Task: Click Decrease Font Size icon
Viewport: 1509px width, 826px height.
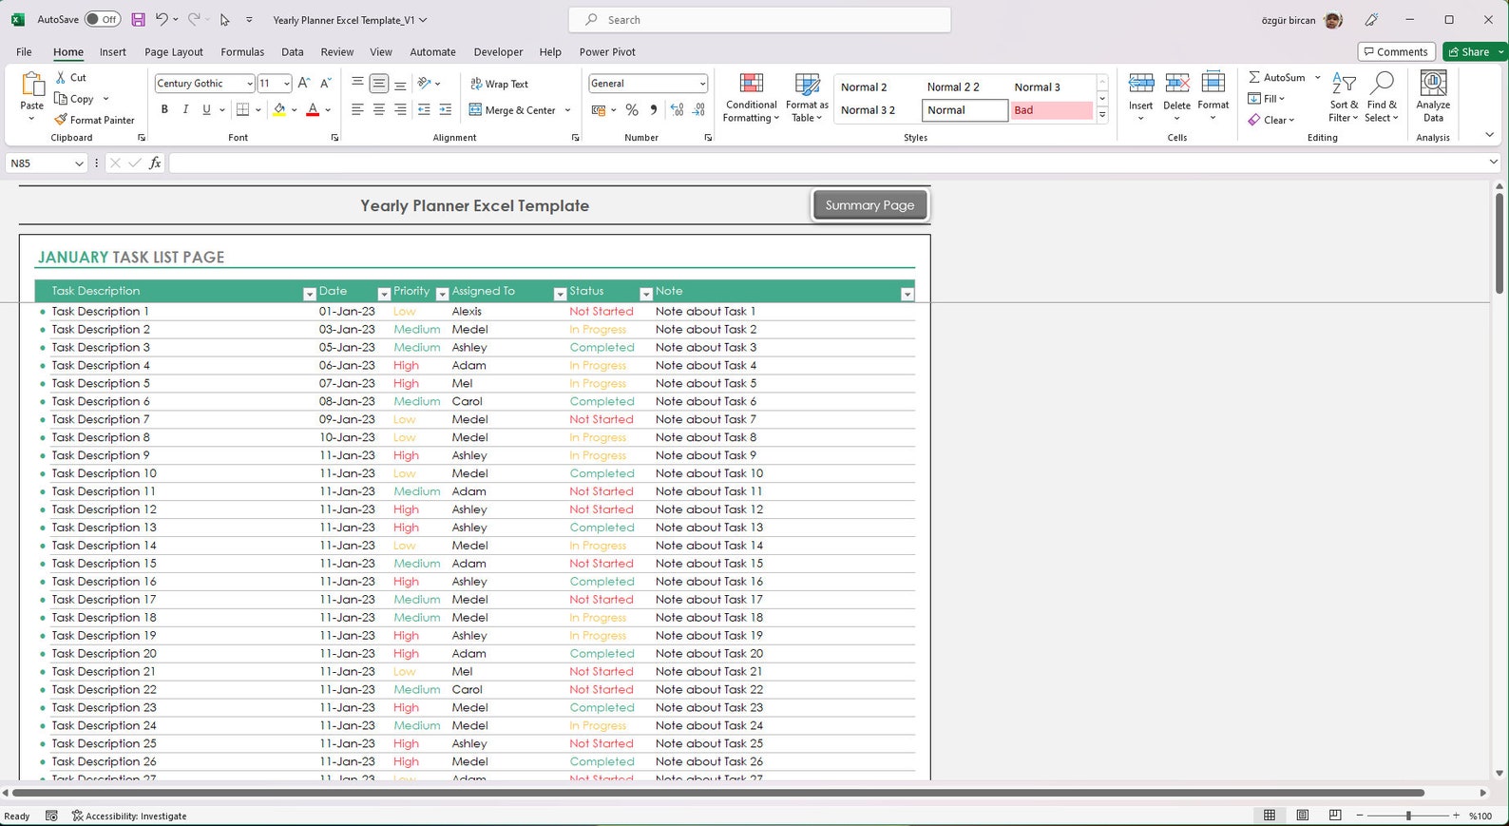Action: (x=326, y=84)
